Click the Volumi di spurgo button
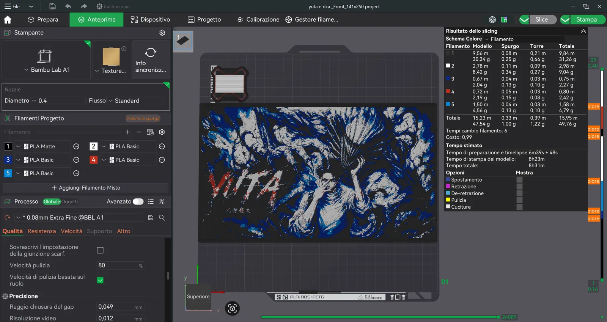 click(x=143, y=118)
